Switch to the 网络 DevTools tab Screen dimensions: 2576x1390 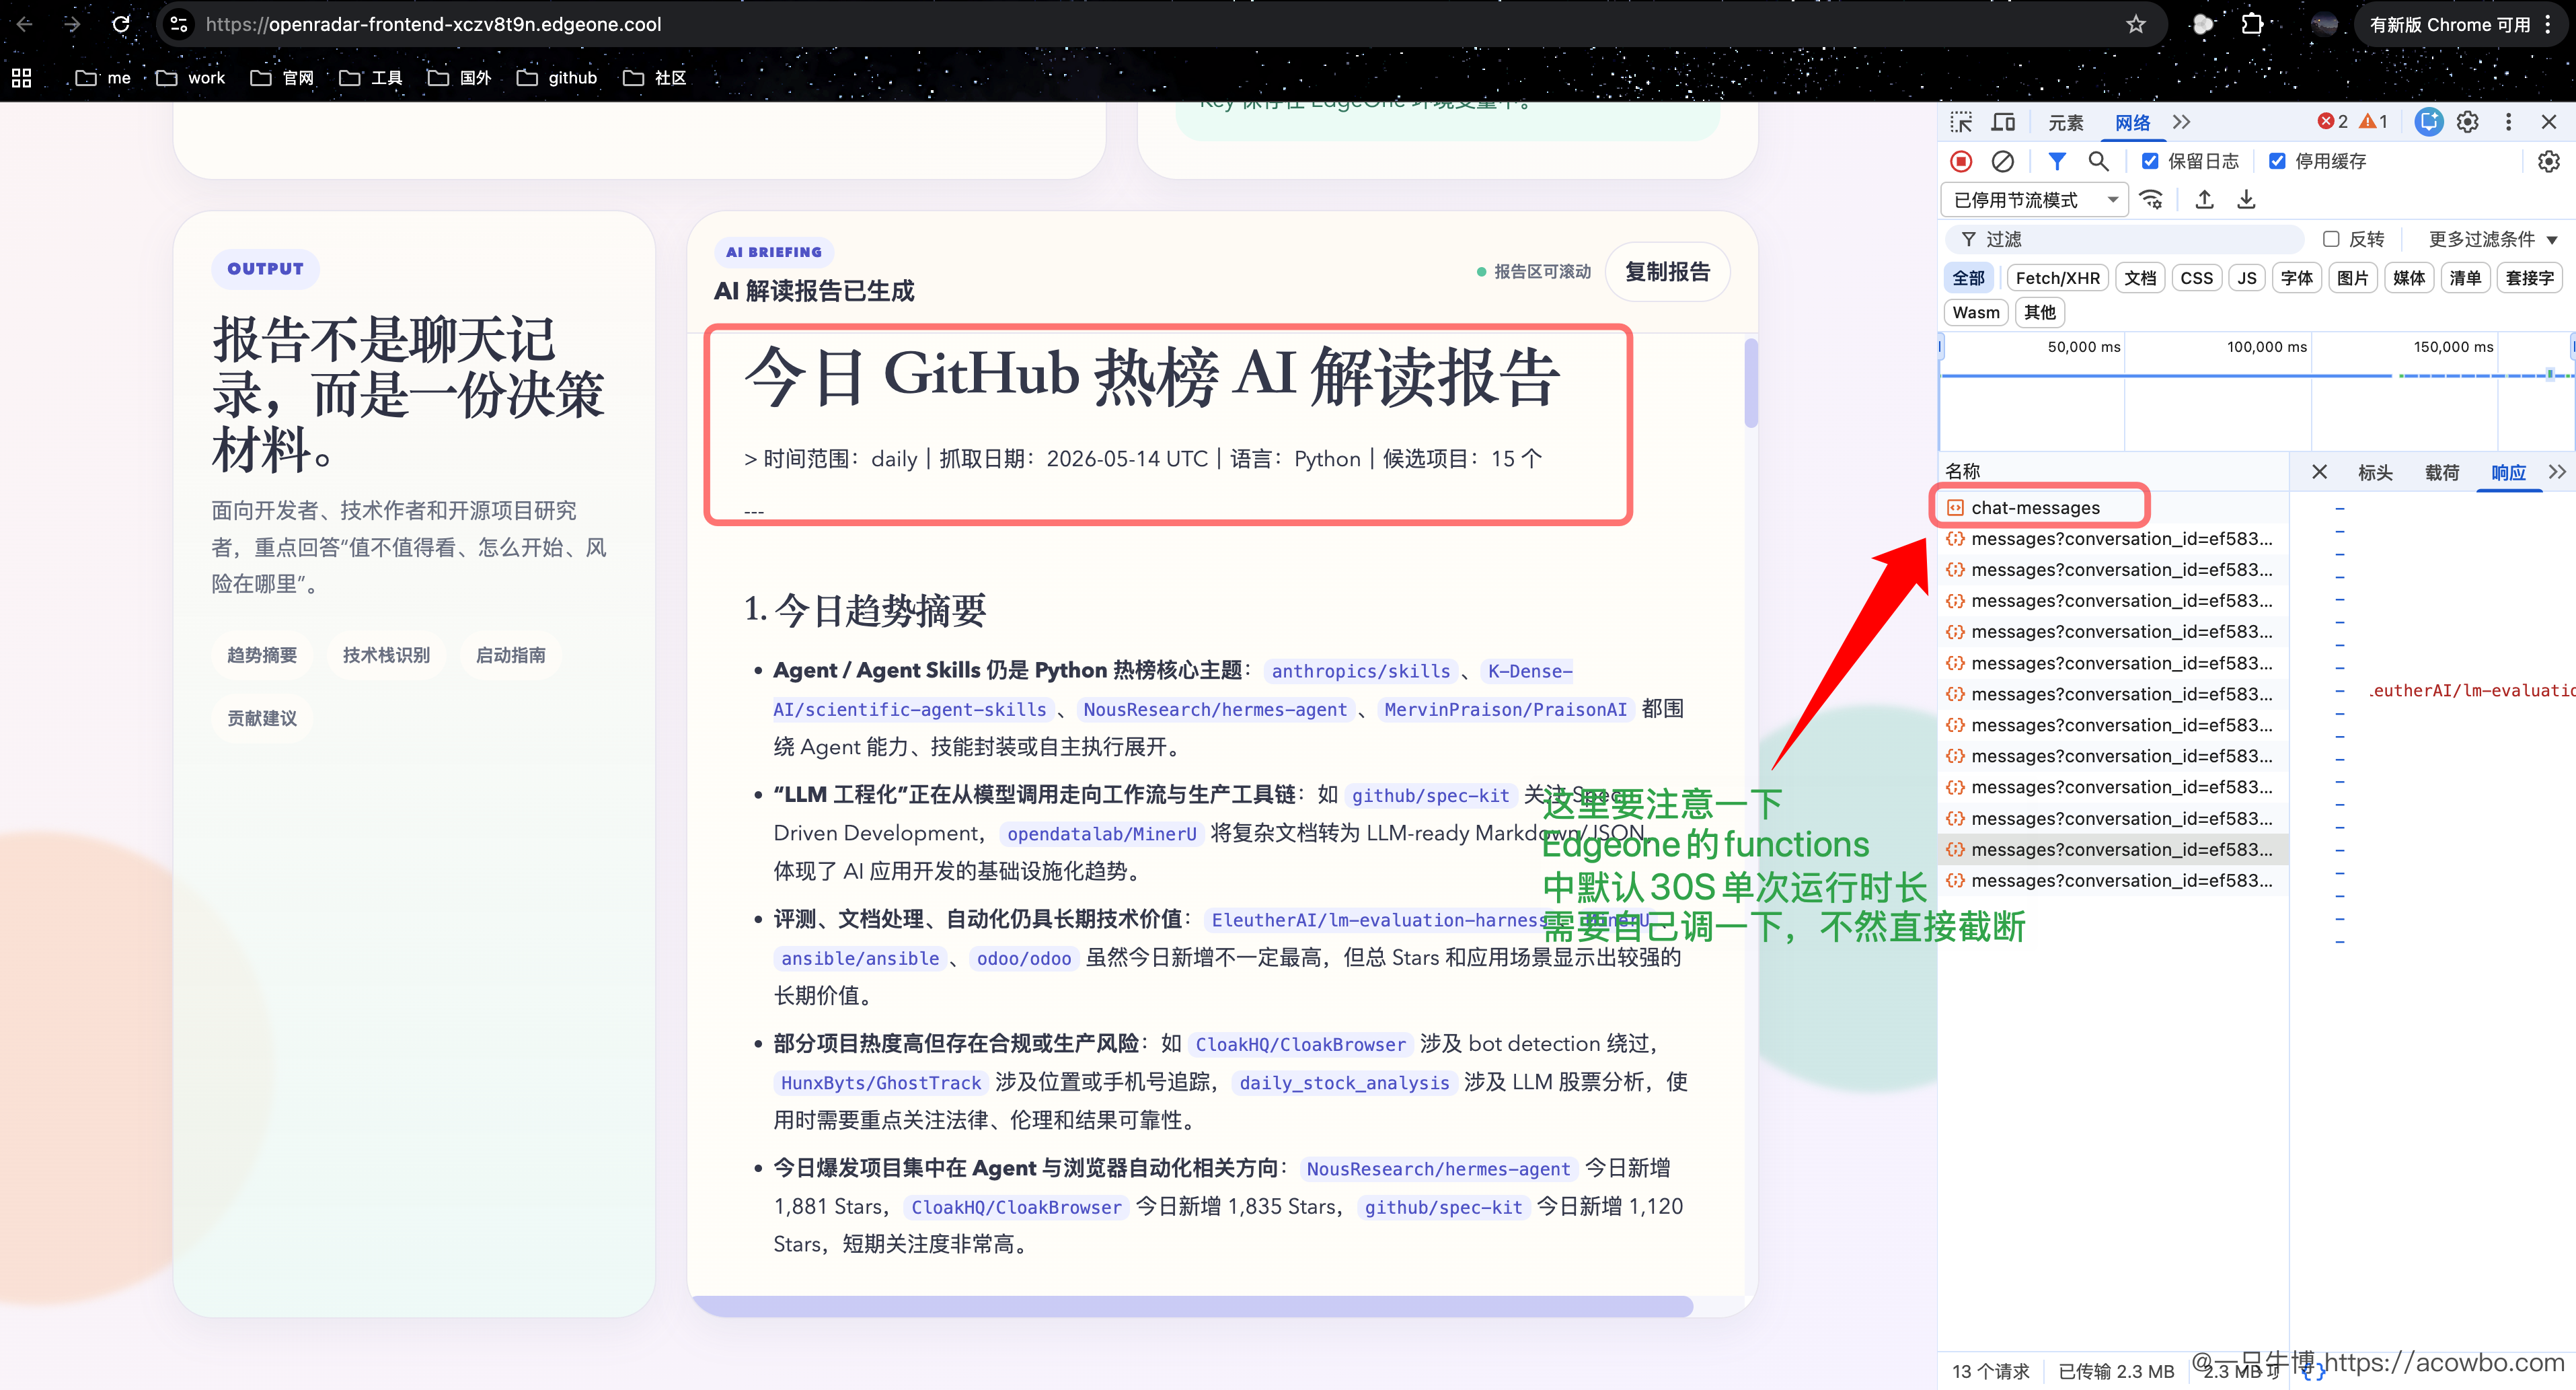(x=2132, y=122)
